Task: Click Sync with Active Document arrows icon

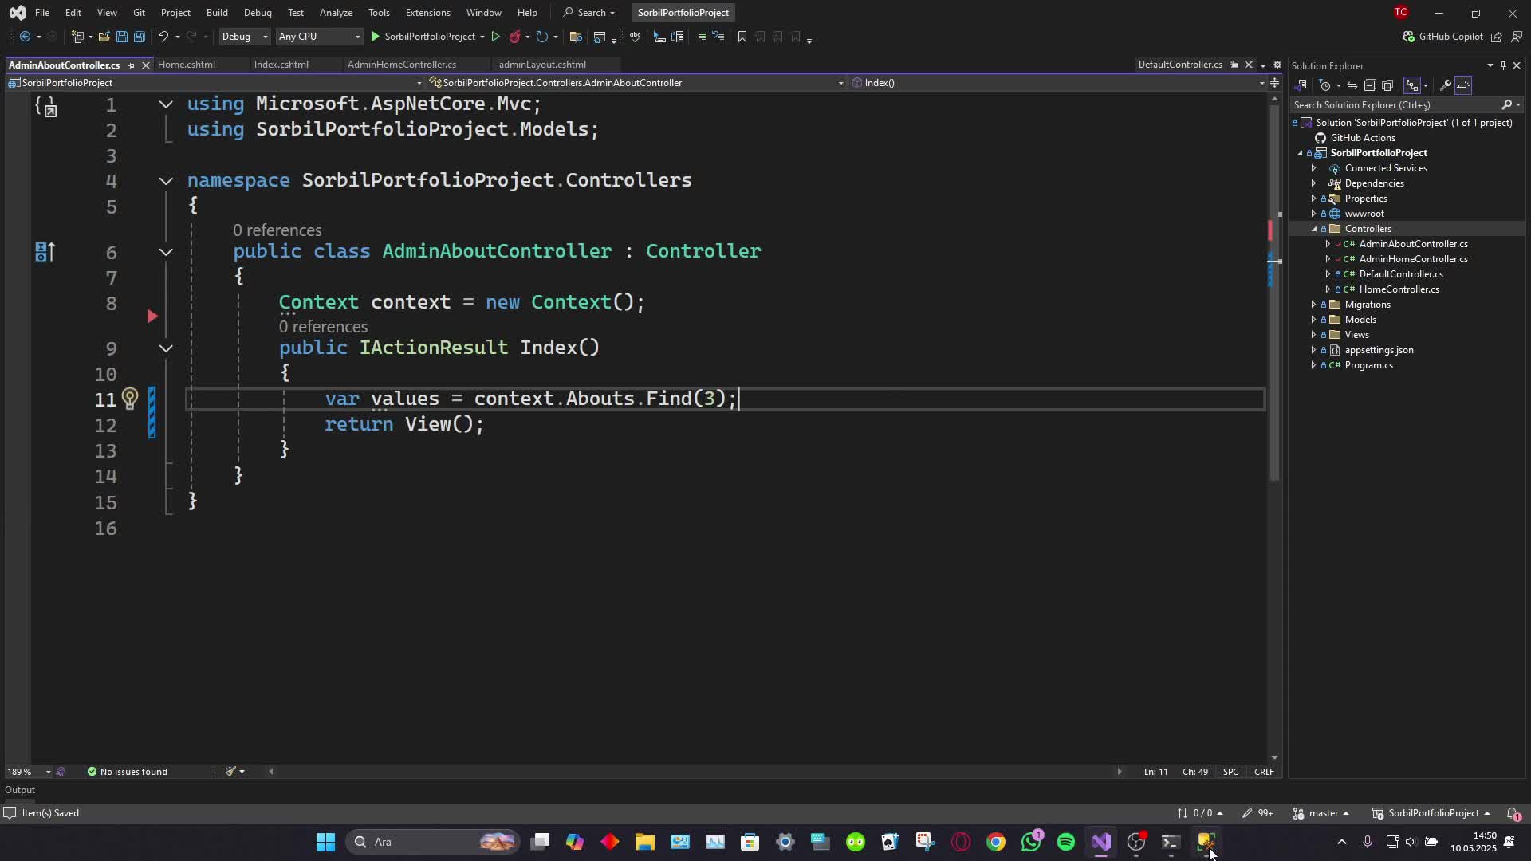Action: 1352,85
